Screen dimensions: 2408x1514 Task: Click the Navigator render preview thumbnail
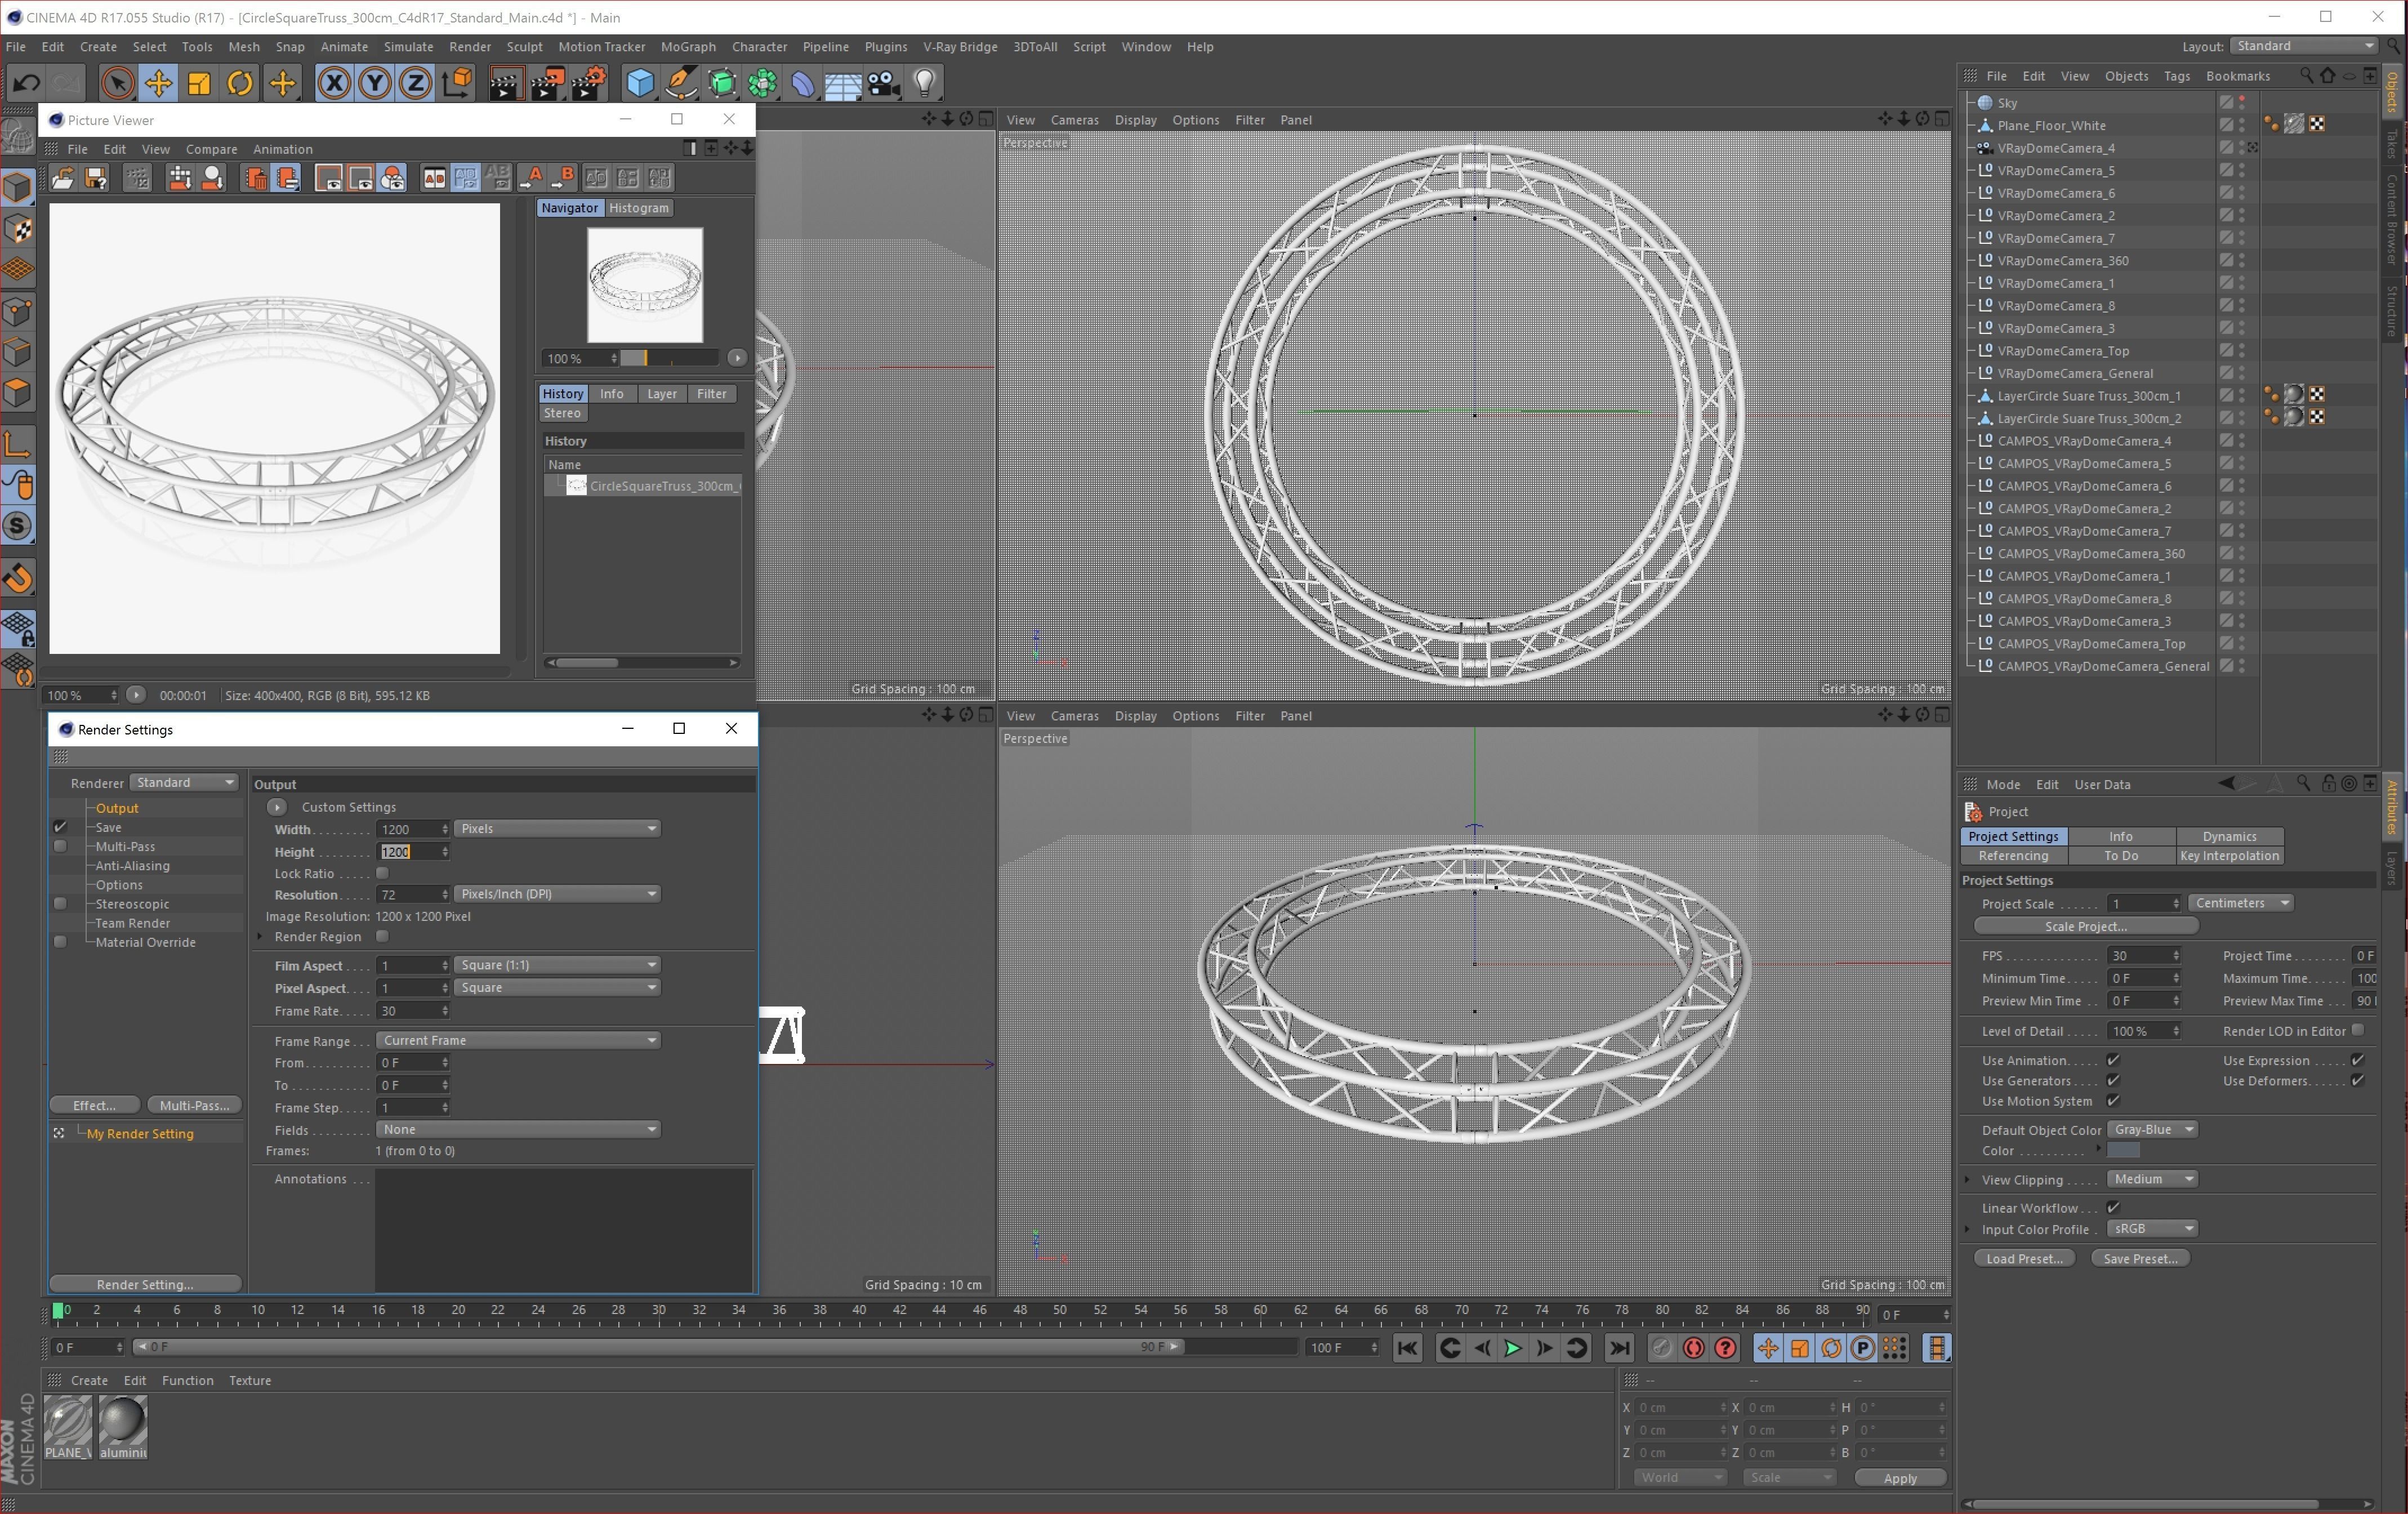coord(645,285)
